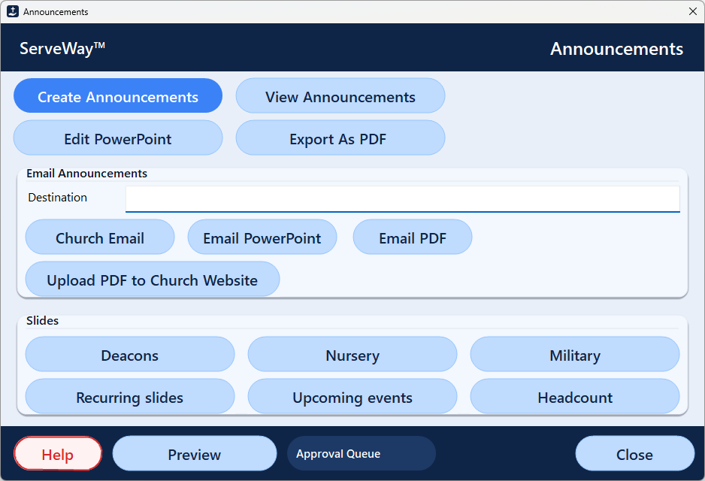Open the Military slide
Screen dimensions: 705x481
coord(575,354)
